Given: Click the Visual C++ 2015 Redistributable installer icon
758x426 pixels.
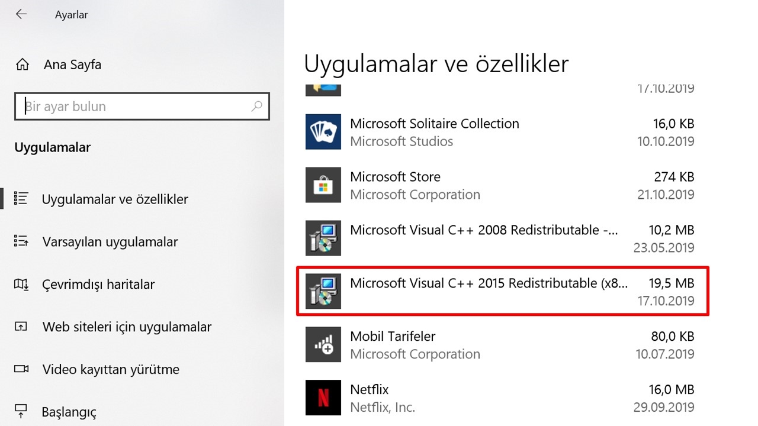Looking at the screenshot, I should click(x=323, y=291).
